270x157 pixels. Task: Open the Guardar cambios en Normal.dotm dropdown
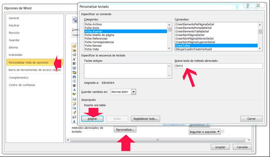pyautogui.click(x=134, y=92)
